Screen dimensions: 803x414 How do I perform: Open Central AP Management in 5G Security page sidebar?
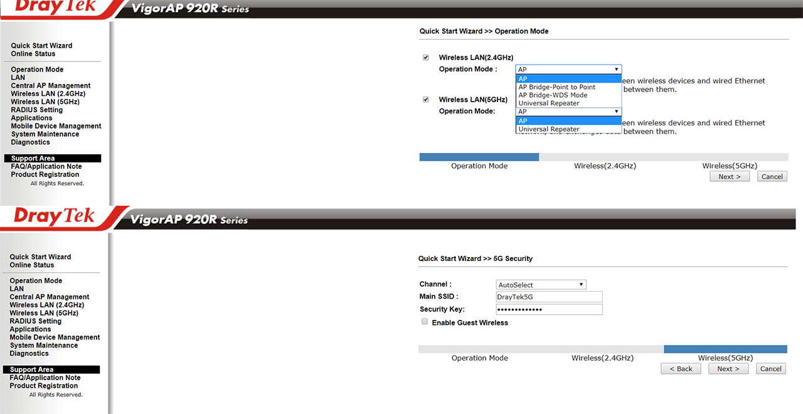pos(50,297)
